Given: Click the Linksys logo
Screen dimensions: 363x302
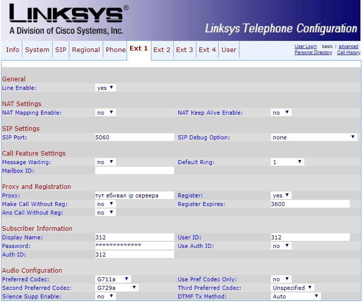Looking at the screenshot, I should click(x=69, y=19).
